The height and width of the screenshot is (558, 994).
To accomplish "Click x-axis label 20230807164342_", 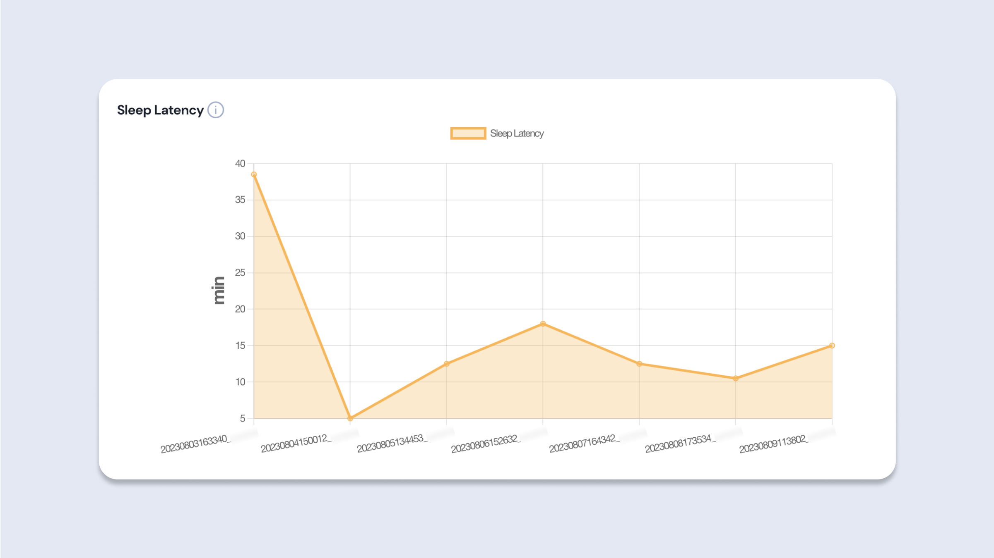I will pyautogui.click(x=585, y=444).
